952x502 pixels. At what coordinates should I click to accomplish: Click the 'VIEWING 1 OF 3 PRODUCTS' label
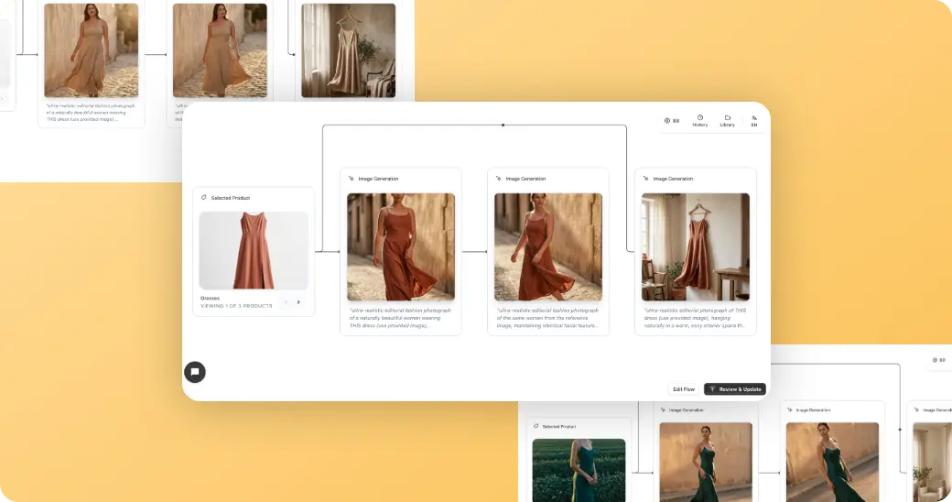coord(236,306)
